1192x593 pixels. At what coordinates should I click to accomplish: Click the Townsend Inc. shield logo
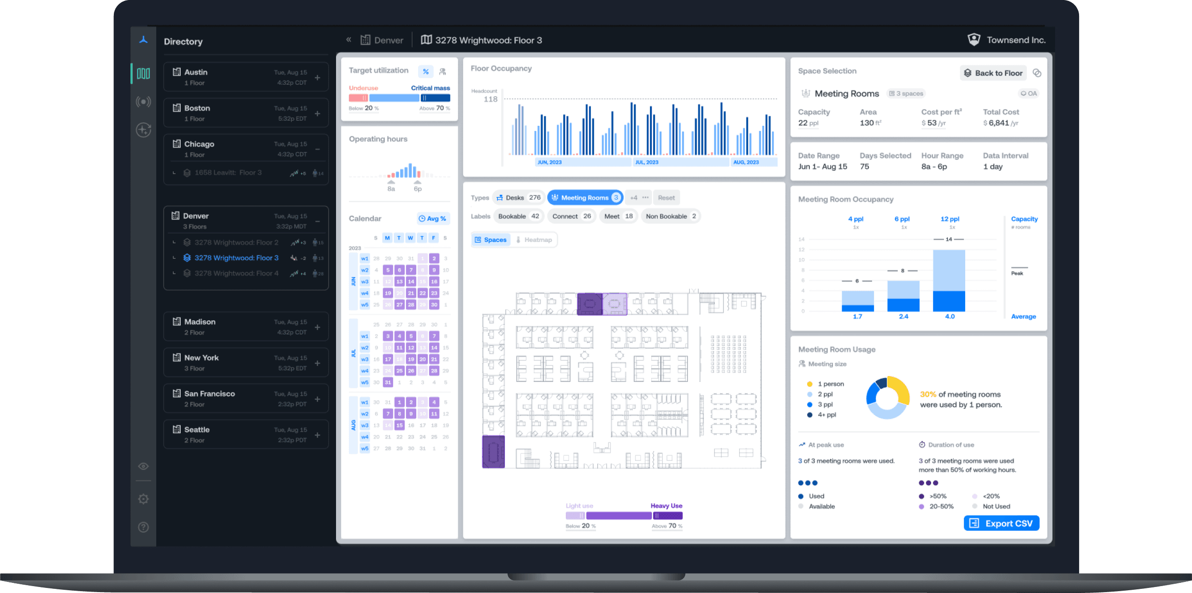[x=974, y=40]
